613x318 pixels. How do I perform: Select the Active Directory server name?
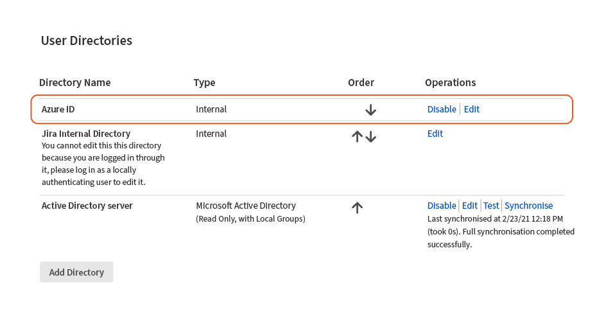pyautogui.click(x=87, y=206)
